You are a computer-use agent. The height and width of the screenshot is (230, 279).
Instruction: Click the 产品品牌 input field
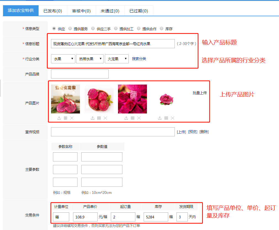tap(80, 74)
